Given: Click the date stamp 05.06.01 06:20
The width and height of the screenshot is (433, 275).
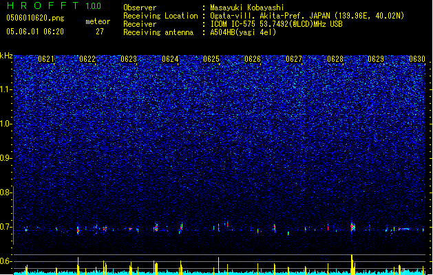Looking at the screenshot, I should (35, 32).
